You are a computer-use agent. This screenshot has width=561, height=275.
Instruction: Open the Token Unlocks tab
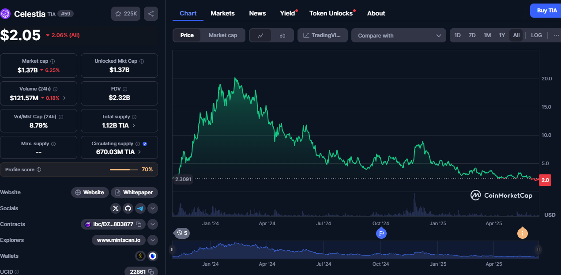click(331, 13)
